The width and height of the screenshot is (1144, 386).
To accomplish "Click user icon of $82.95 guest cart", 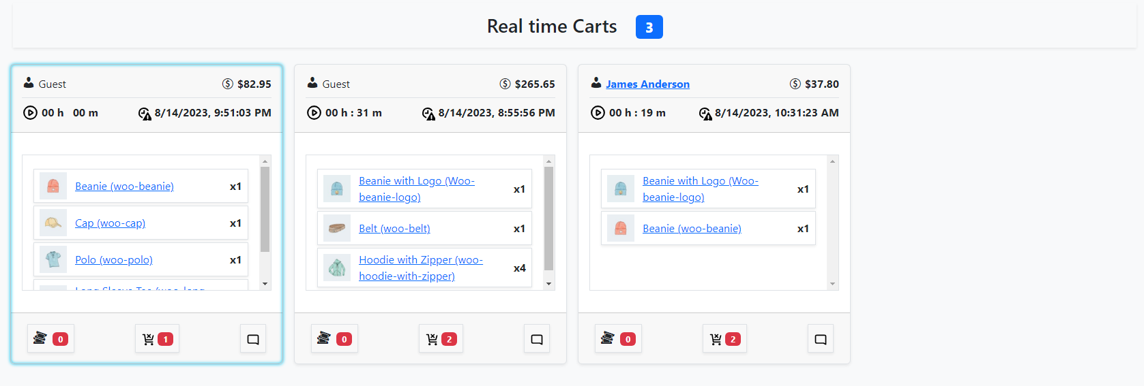I will 29,83.
